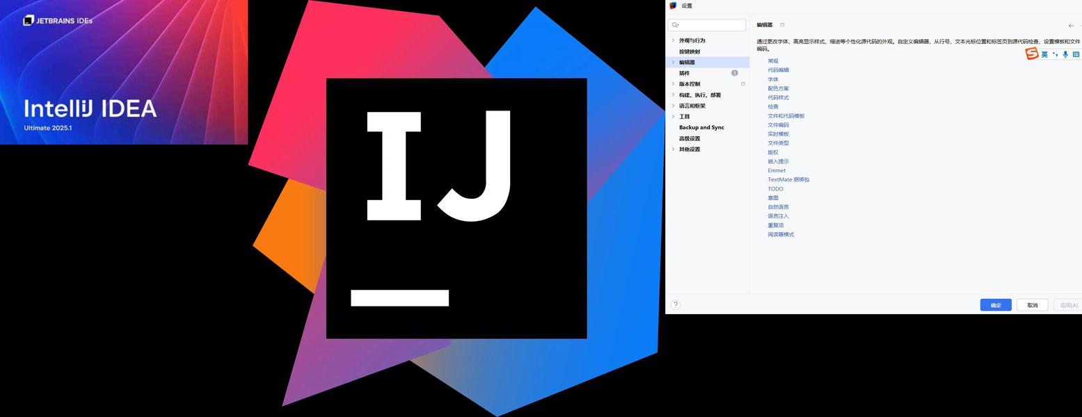The height and width of the screenshot is (417, 1082).
Task: Open the 配色方案 link
Action: point(778,88)
